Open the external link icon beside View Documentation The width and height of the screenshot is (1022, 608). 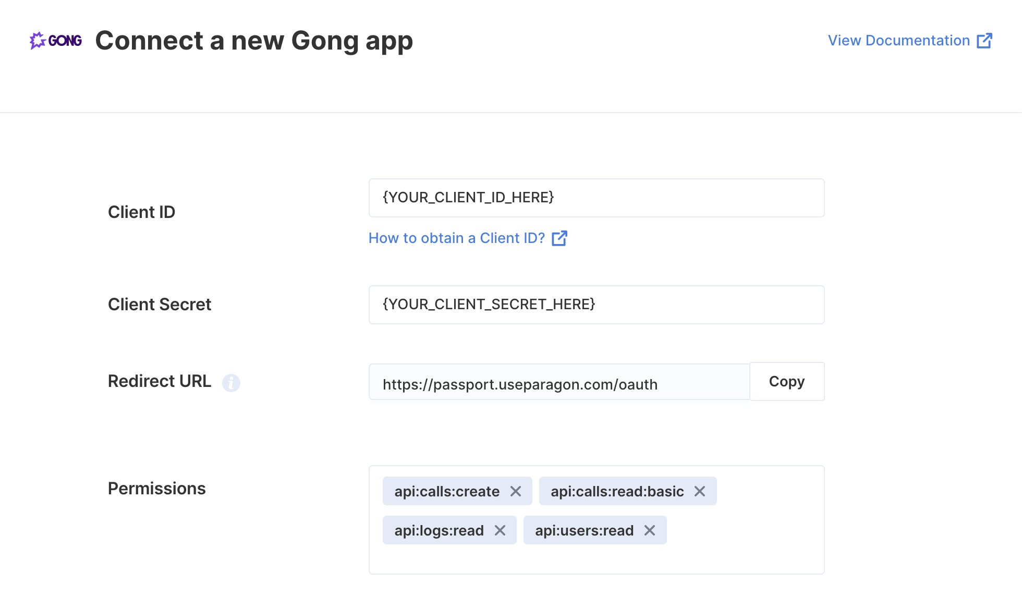tap(984, 41)
